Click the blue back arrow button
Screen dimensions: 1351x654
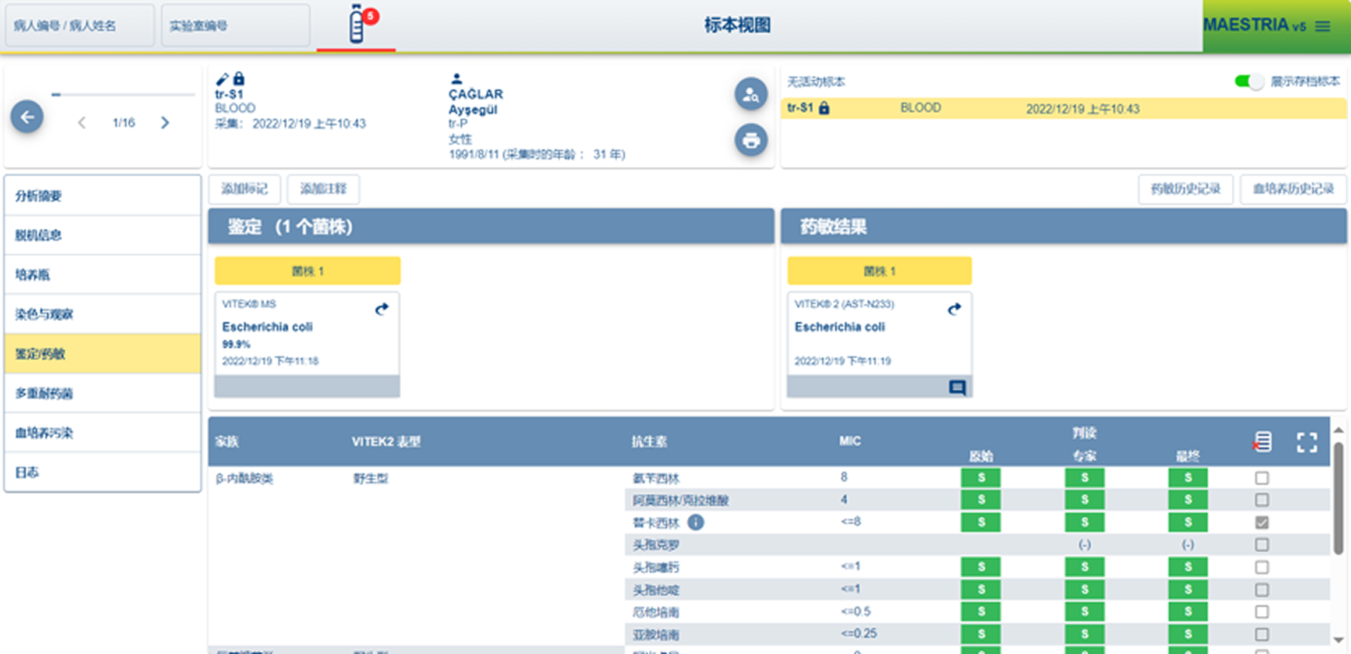pos(27,117)
